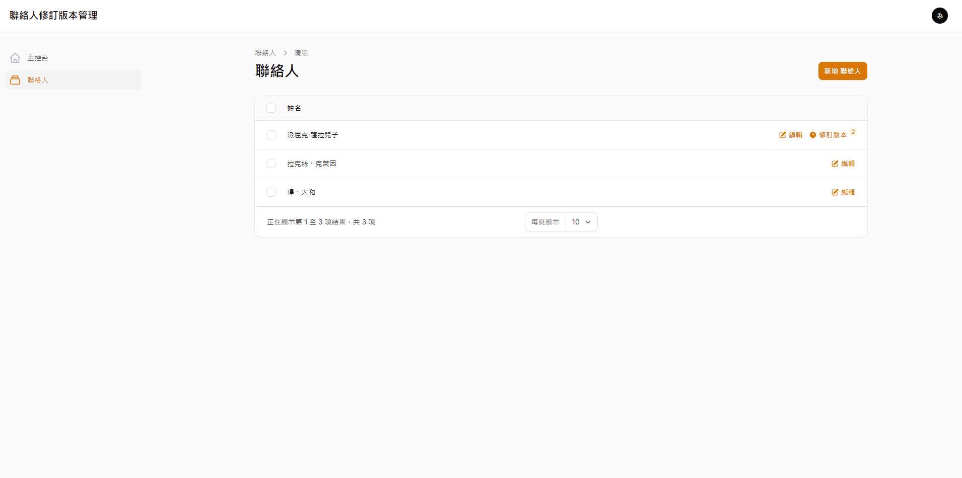Select the 清單 breadcrumb item
This screenshot has height=478, width=962.
click(301, 52)
